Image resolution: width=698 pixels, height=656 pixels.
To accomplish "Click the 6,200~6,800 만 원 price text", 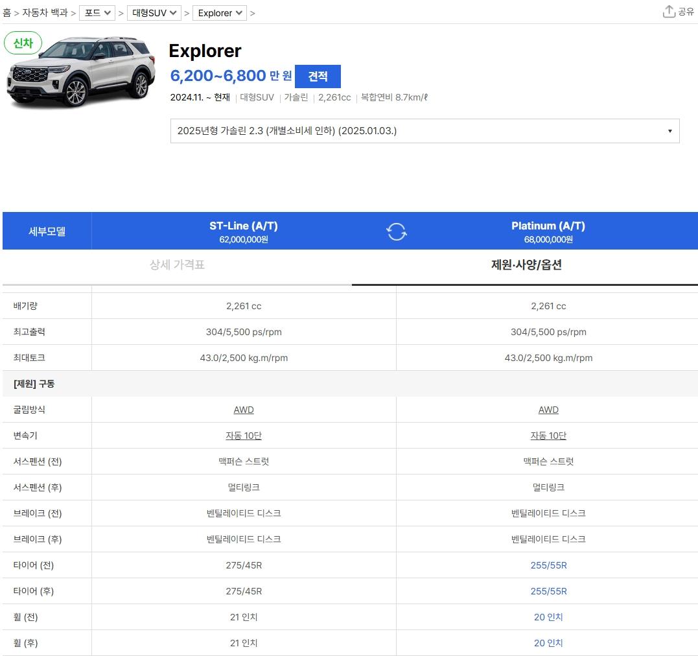I will point(231,76).
